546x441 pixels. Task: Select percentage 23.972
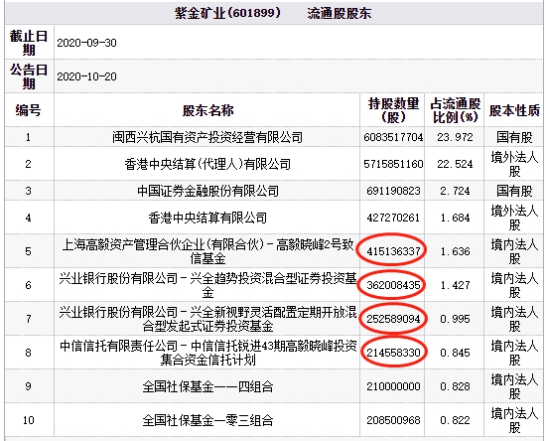(455, 137)
